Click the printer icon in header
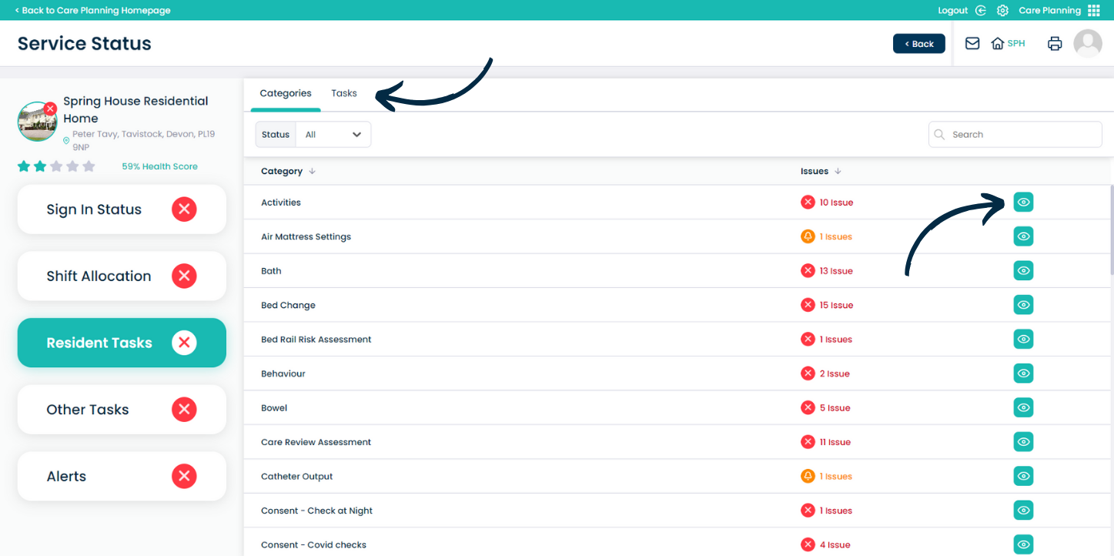Screen dimensions: 1114x556 click(x=1055, y=44)
